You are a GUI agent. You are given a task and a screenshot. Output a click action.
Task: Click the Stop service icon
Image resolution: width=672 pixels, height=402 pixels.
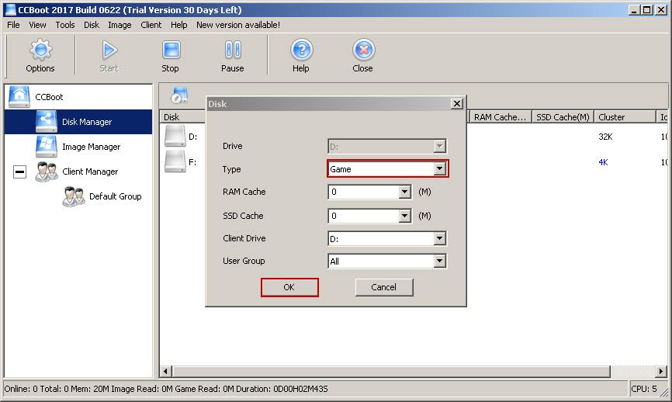171,50
